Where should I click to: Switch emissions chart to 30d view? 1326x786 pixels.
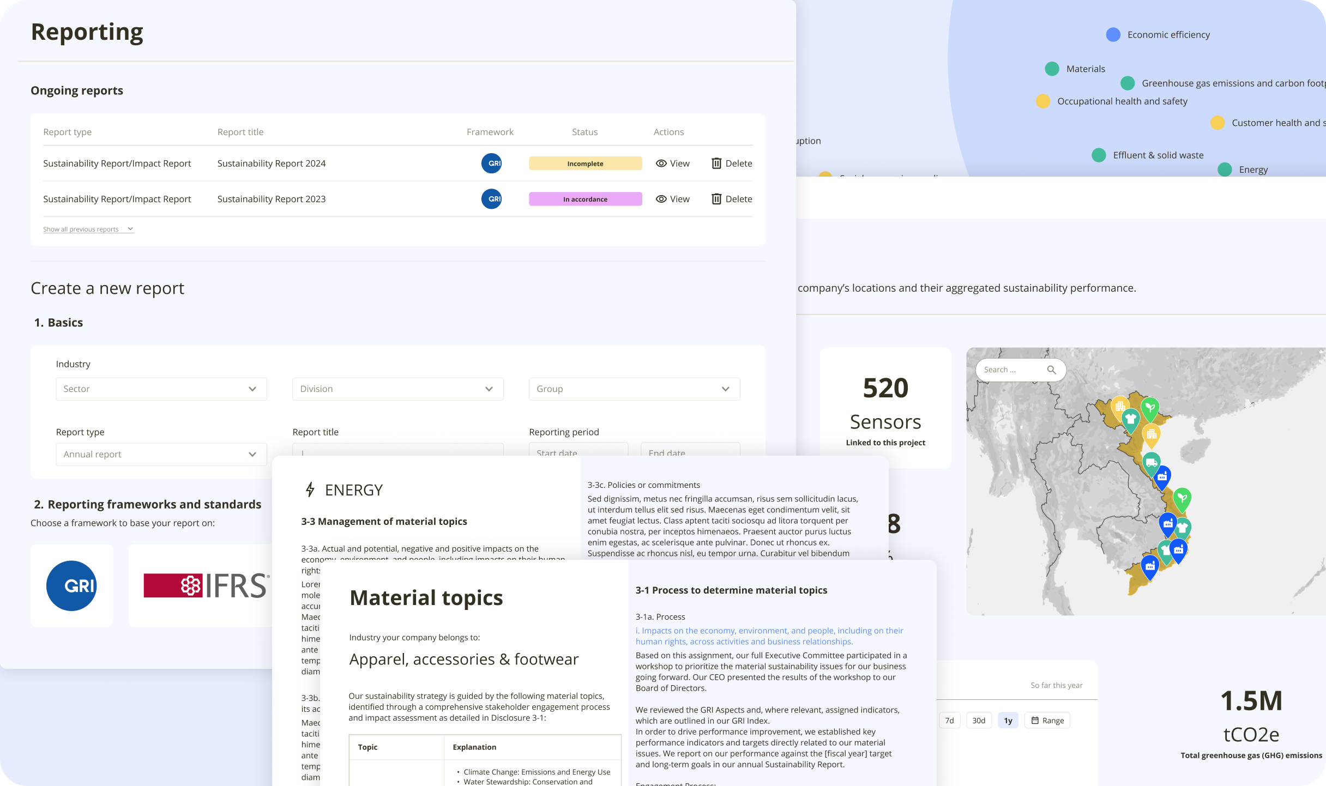pyautogui.click(x=979, y=720)
